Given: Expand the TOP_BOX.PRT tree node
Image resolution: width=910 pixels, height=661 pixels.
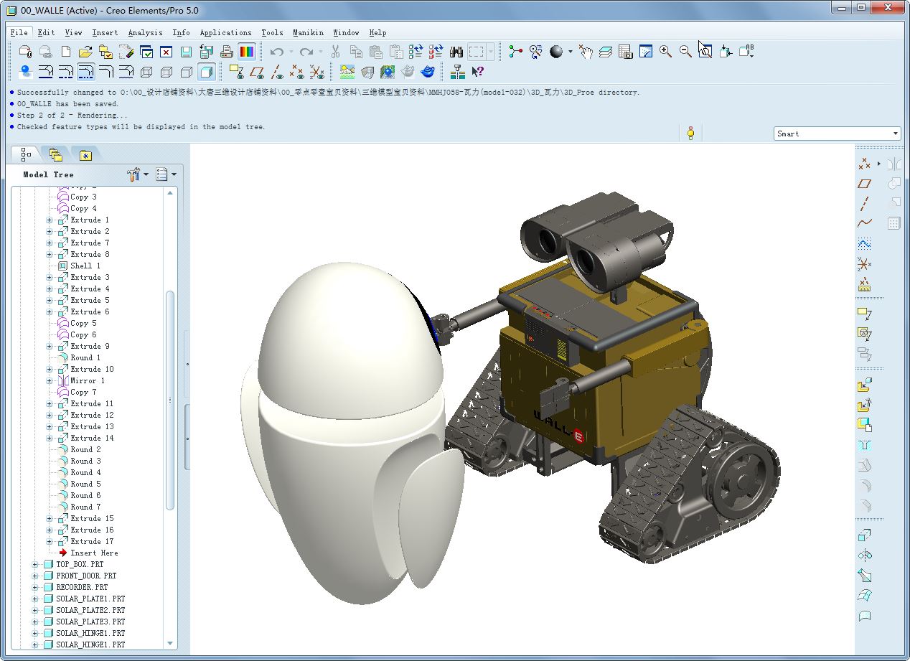Looking at the screenshot, I should (35, 565).
